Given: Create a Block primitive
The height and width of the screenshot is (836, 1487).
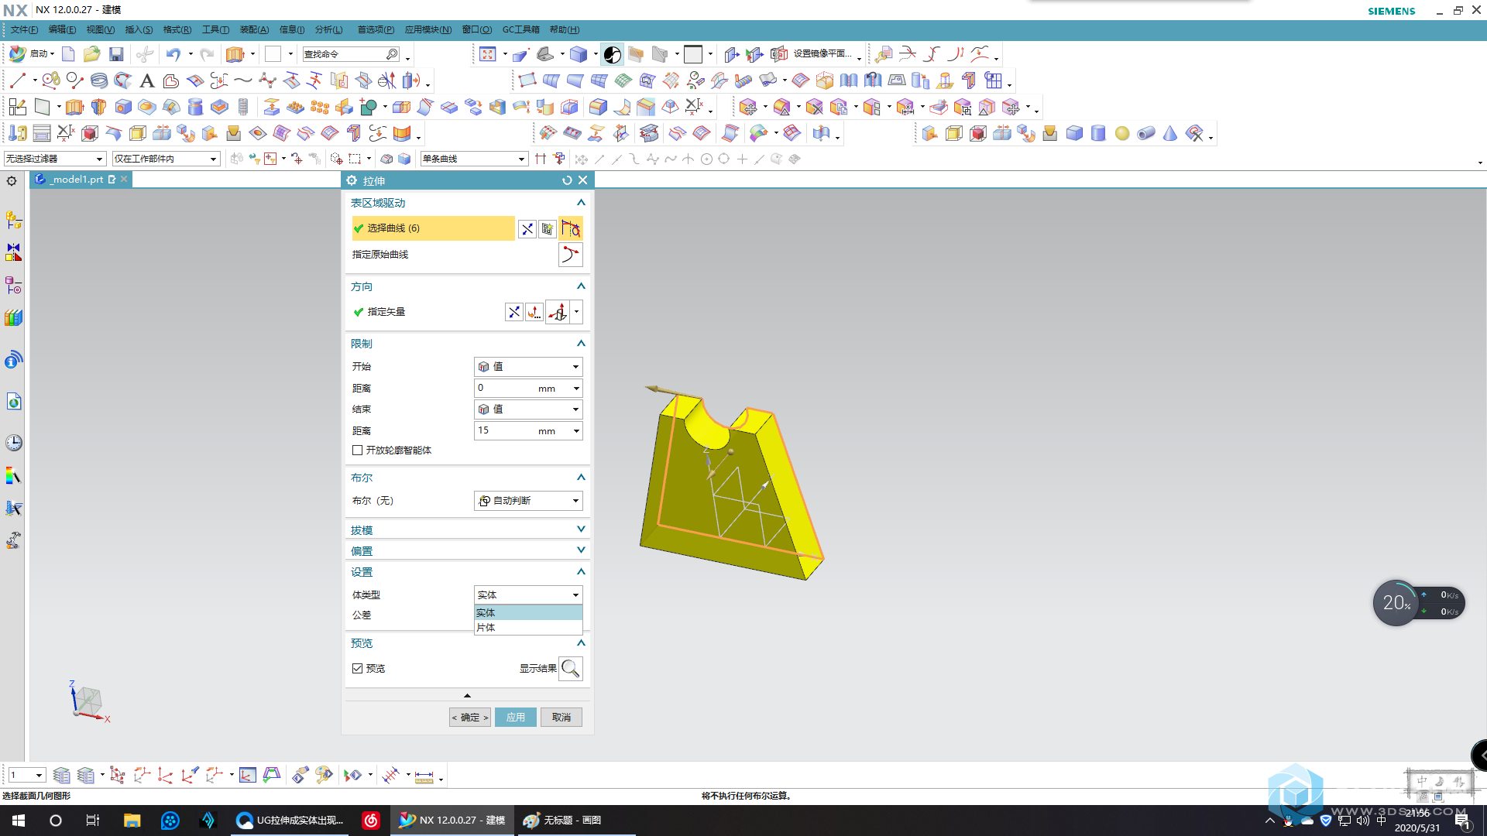Looking at the screenshot, I should tap(1074, 133).
